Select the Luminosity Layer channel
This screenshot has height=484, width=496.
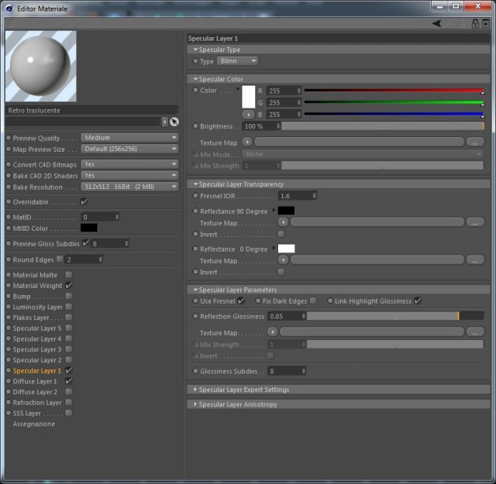coord(38,307)
